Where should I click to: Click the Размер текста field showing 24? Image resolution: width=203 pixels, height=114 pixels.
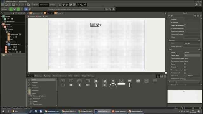coord(192,55)
